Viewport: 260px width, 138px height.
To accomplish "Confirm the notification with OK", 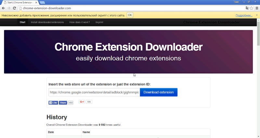I will point(130,15).
